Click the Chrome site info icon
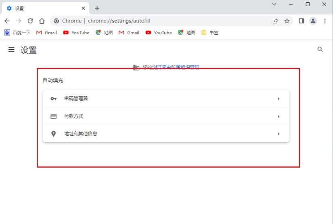 tap(56, 21)
